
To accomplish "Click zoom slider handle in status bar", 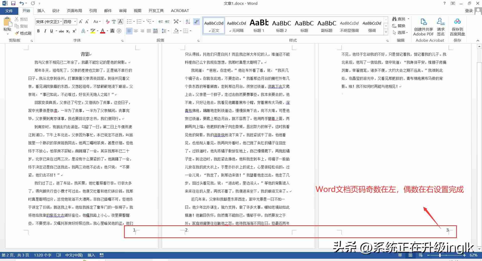I will pyautogui.click(x=440, y=255).
